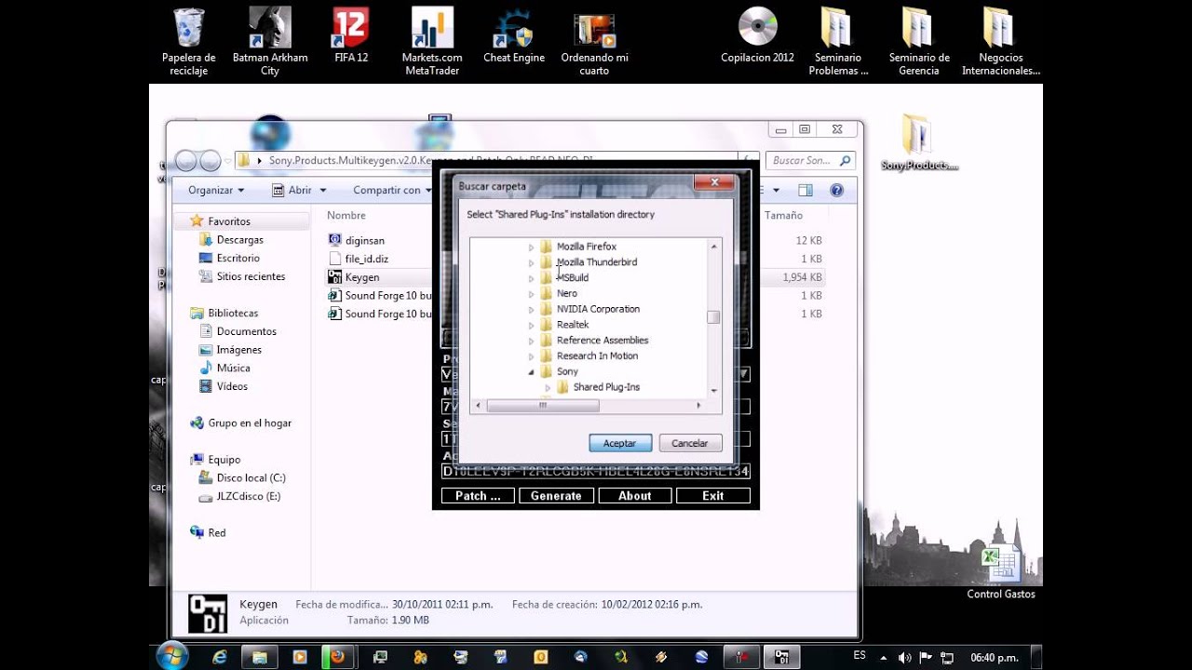1192x670 pixels.
Task: Expand the Mozilla Thunderbird folder node
Action: (x=532, y=262)
